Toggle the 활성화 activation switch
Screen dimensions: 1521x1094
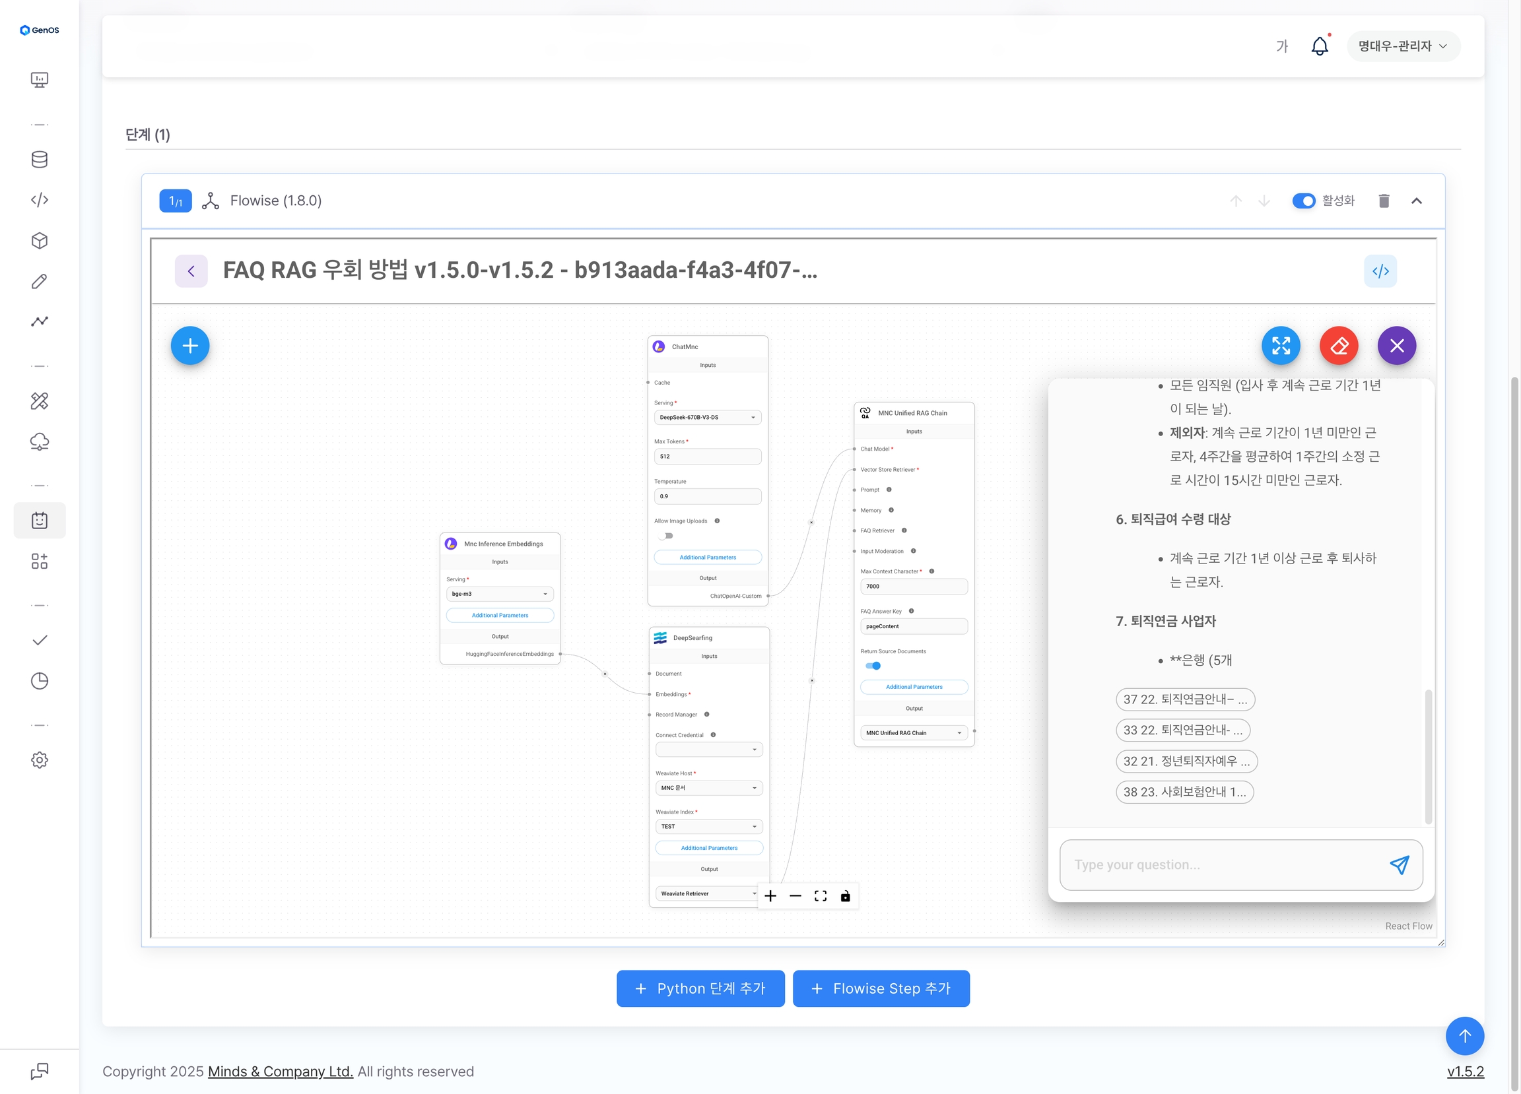1304,201
